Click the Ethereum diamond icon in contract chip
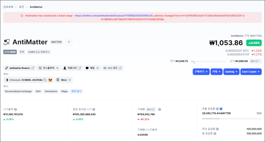The image size is (265, 142). point(7,80)
